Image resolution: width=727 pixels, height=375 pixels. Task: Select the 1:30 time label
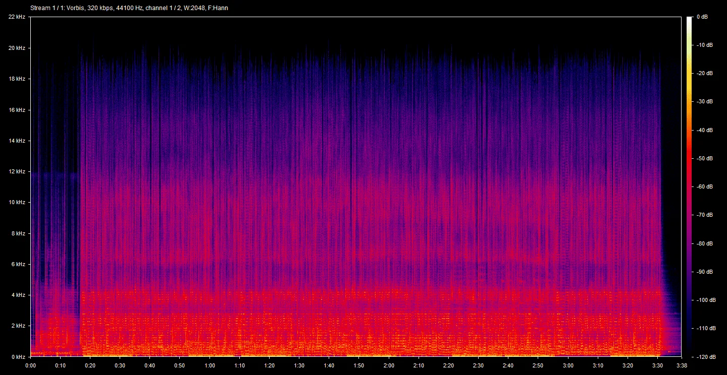tap(299, 365)
